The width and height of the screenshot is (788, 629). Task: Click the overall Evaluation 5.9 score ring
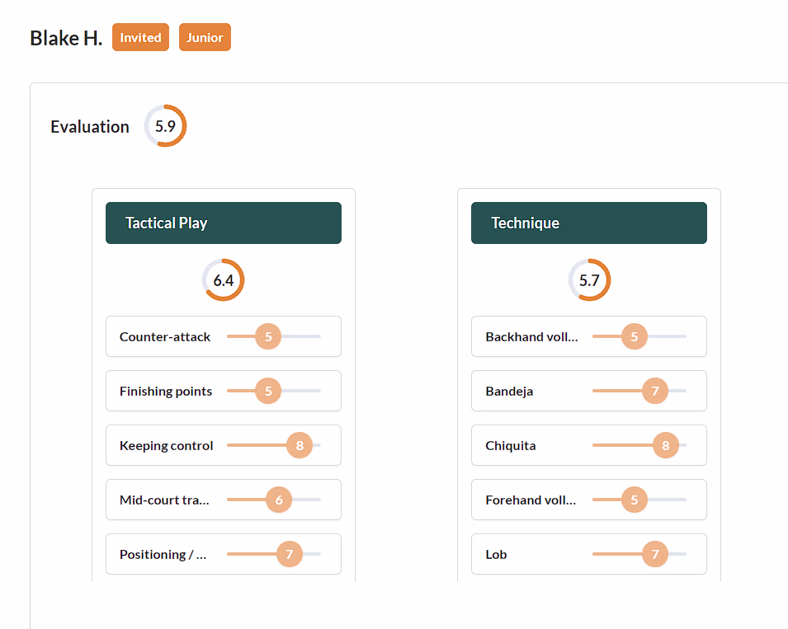[165, 126]
